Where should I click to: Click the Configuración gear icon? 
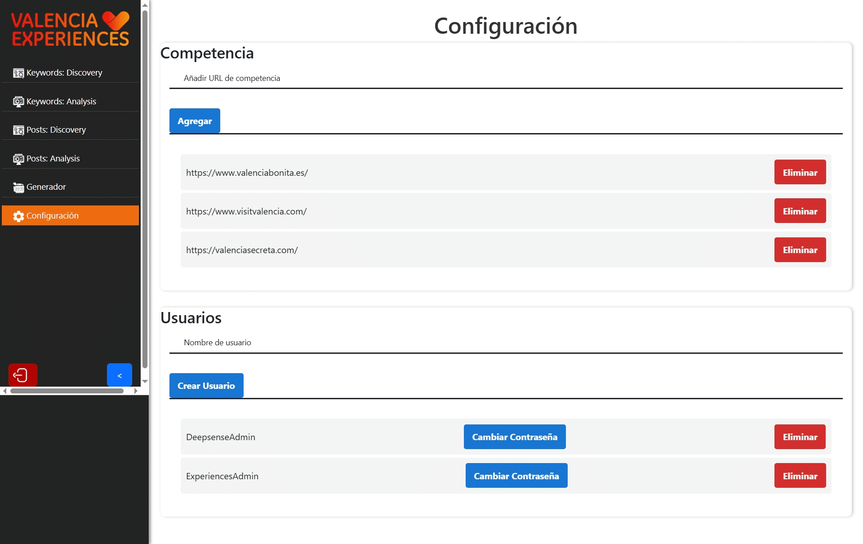(x=18, y=216)
